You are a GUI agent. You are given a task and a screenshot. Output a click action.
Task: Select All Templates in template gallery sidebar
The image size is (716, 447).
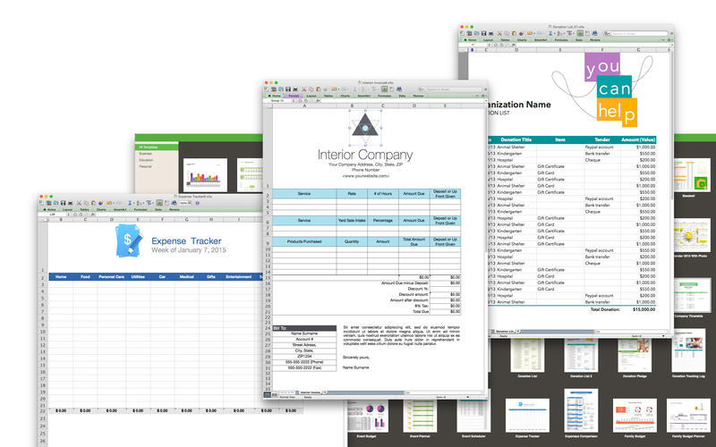[156, 147]
